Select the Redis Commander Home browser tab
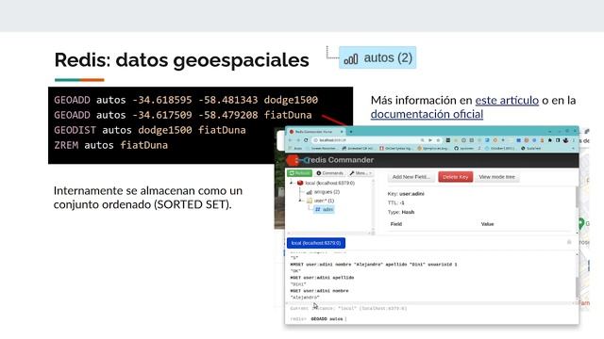The height and width of the screenshot is (339, 604). pyautogui.click(x=315, y=132)
